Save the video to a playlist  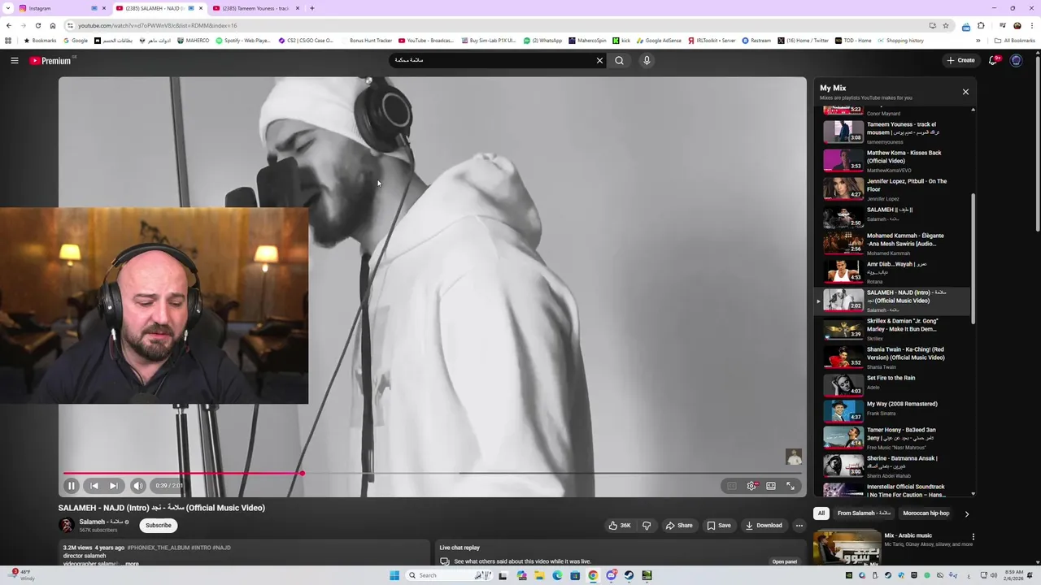click(x=719, y=526)
